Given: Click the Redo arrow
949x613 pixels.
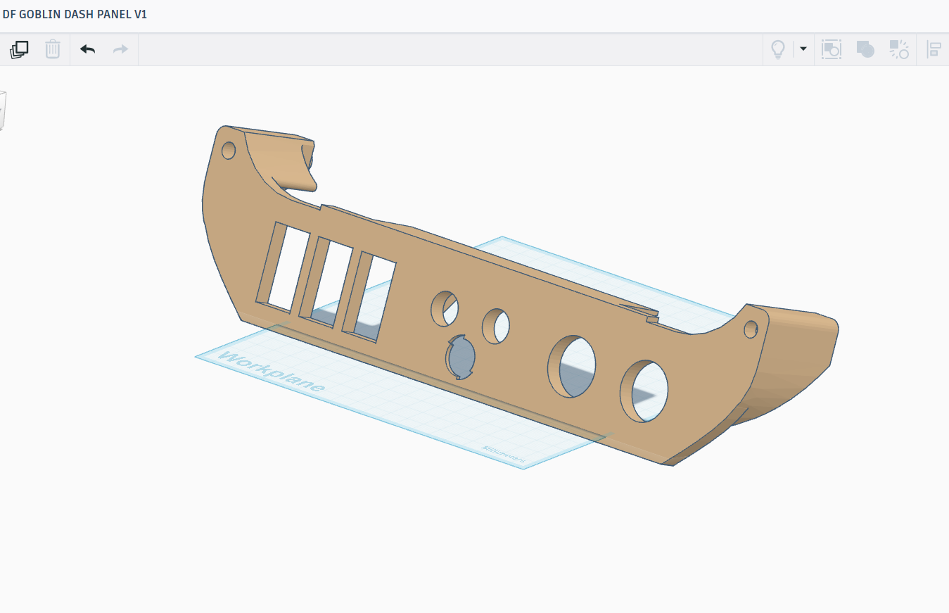Looking at the screenshot, I should coord(121,49).
